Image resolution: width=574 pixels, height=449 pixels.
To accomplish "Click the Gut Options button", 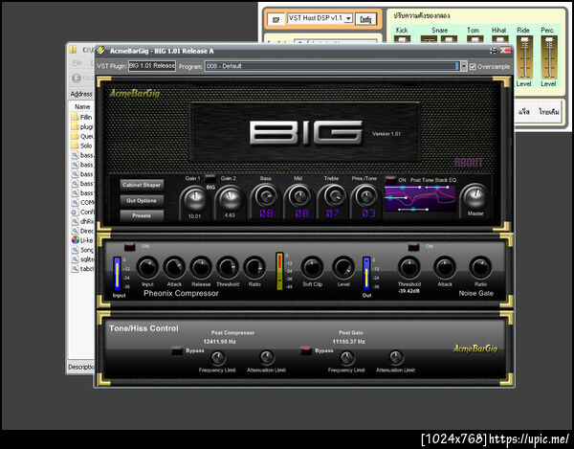I will (x=142, y=201).
